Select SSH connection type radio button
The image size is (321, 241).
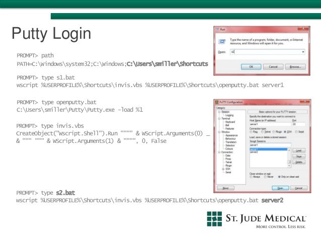[285, 132]
